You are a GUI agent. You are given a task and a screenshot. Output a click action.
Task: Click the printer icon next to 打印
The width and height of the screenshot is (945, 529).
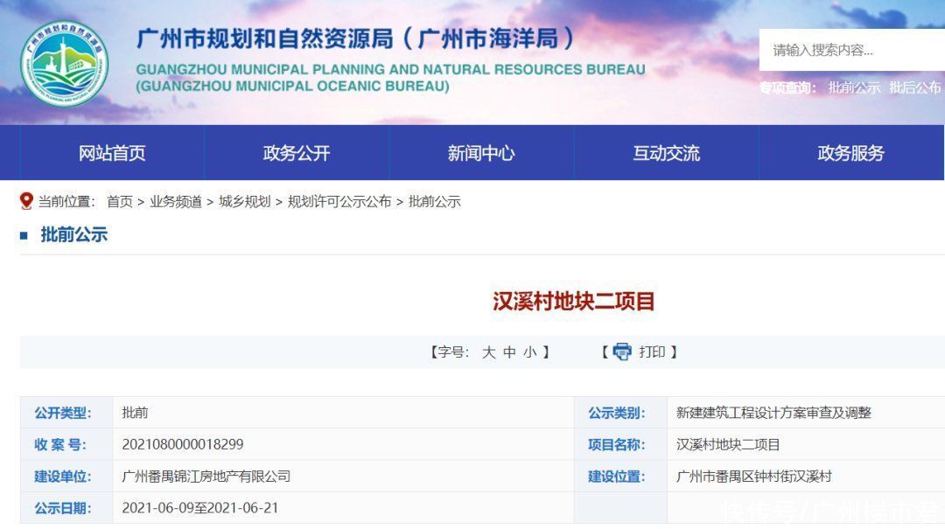[622, 352]
